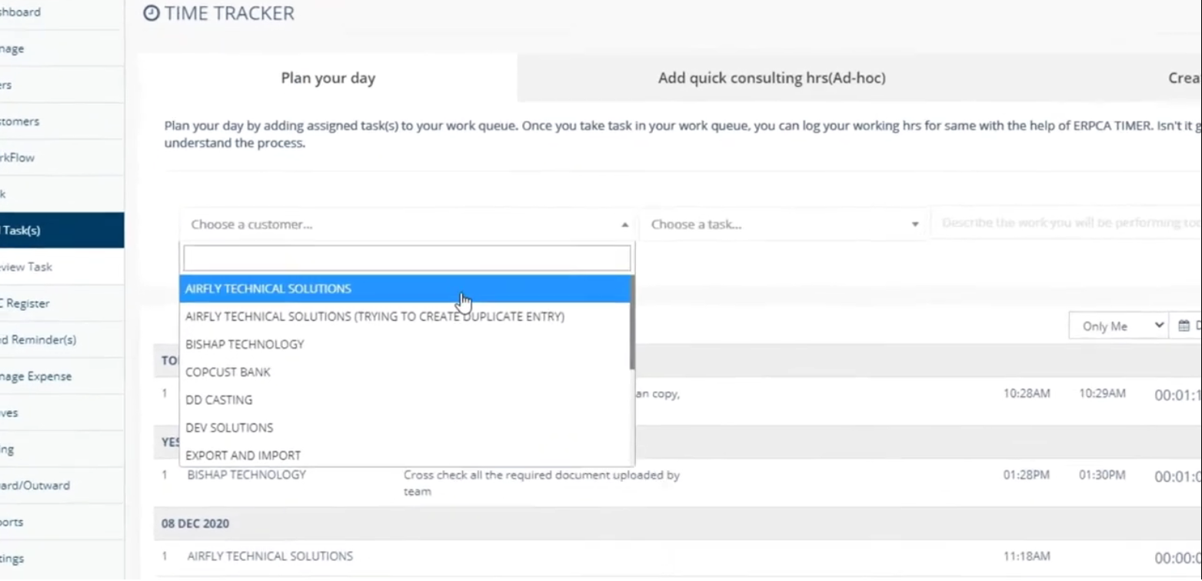Click the BISHAP TECHNOLOGY entry in yesterday's log
This screenshot has width=1202, height=581.
point(246,475)
